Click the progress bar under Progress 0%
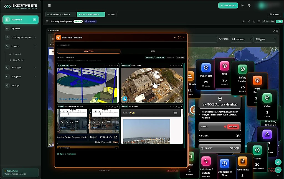This screenshot has width=284, height=179. click(x=220, y=141)
